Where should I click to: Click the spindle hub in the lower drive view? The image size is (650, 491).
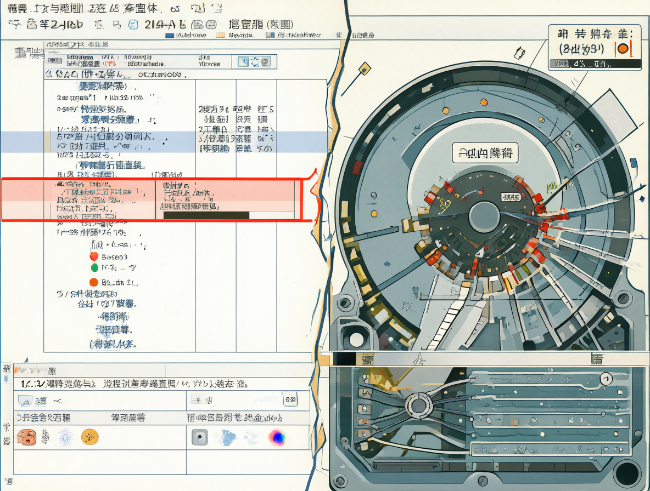(x=419, y=406)
